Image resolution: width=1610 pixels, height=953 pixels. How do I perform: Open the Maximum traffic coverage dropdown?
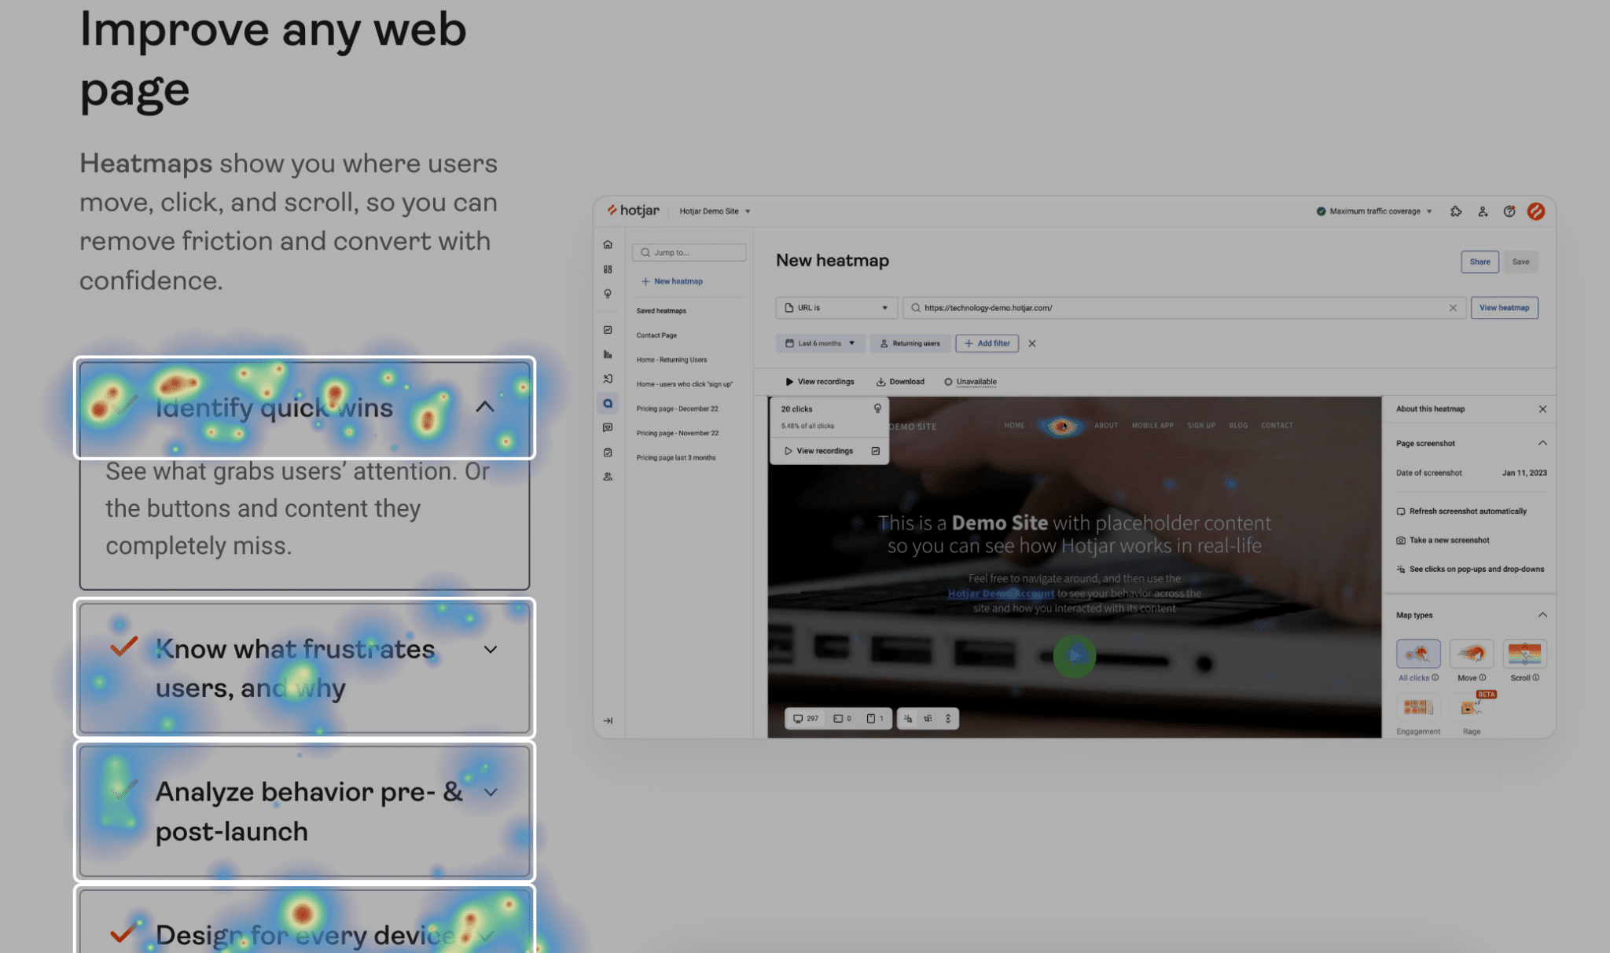(1374, 211)
